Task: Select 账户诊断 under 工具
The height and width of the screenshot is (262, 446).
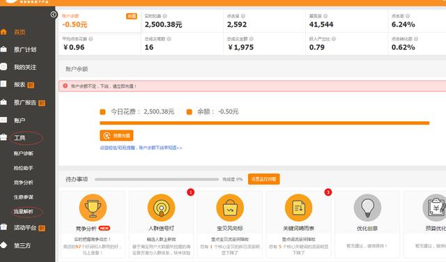Action: [23, 153]
